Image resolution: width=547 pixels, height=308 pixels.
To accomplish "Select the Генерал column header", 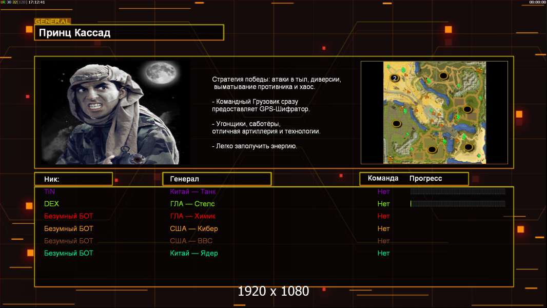I will pyautogui.click(x=217, y=179).
